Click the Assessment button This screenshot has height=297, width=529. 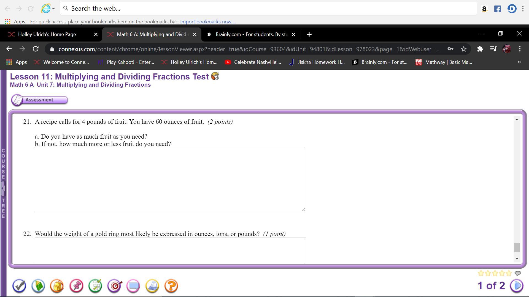pos(39,100)
